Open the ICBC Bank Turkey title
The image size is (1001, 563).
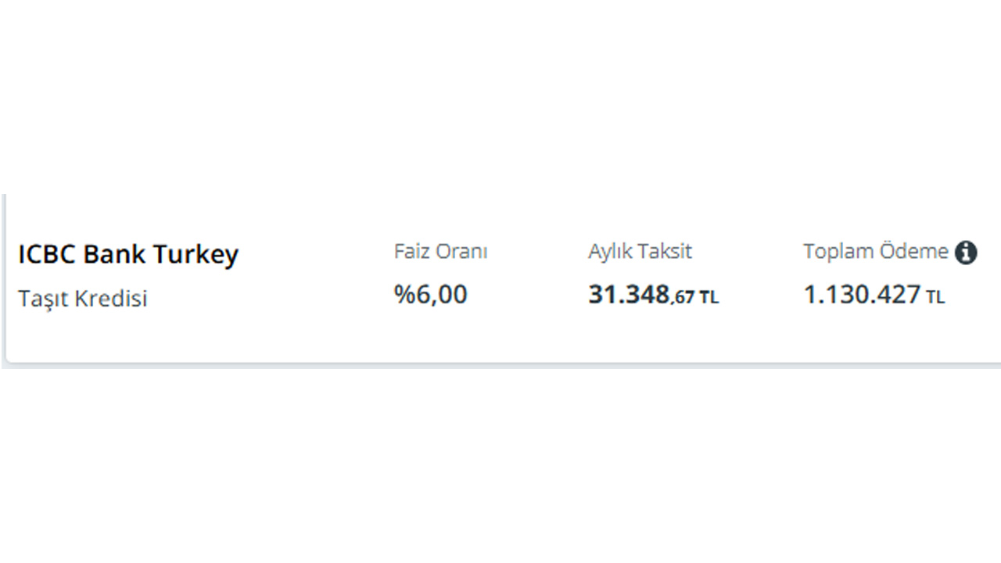coord(128,255)
